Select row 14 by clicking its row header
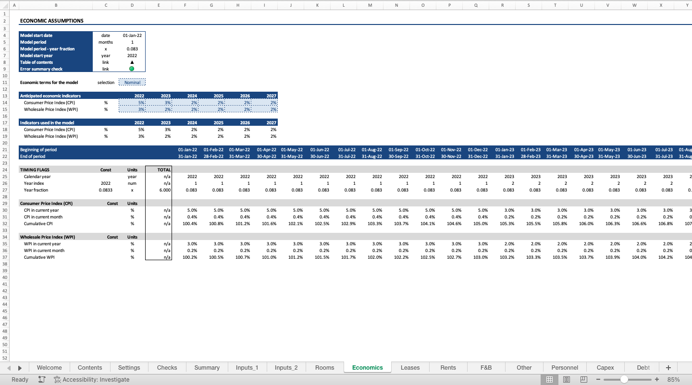This screenshot has width=692, height=385. pos(4,102)
